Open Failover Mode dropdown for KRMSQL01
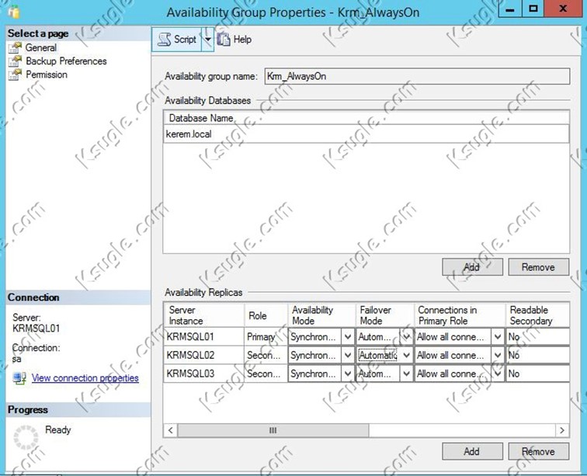Screen dimensions: 587x476 click(407, 337)
